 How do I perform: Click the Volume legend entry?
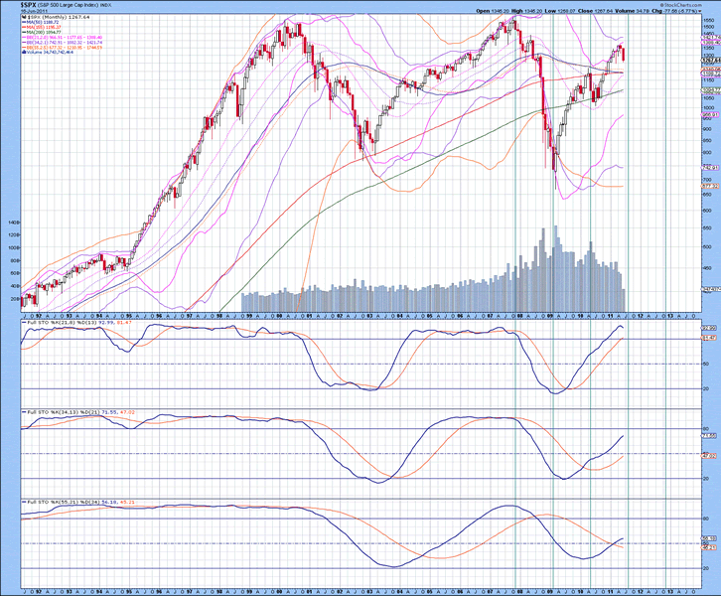point(50,53)
